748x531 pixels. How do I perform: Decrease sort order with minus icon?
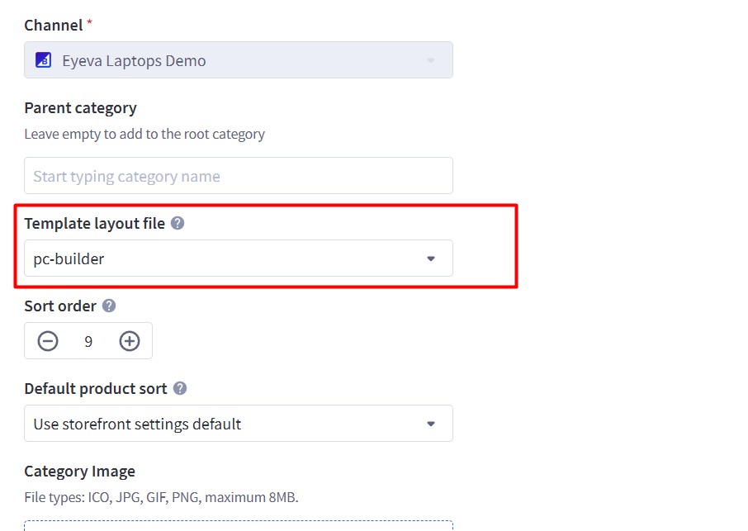(x=48, y=341)
